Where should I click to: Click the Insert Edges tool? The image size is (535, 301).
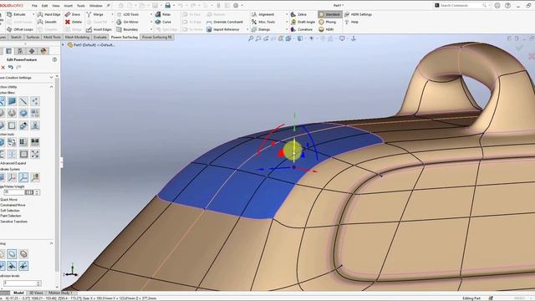(x=99, y=29)
